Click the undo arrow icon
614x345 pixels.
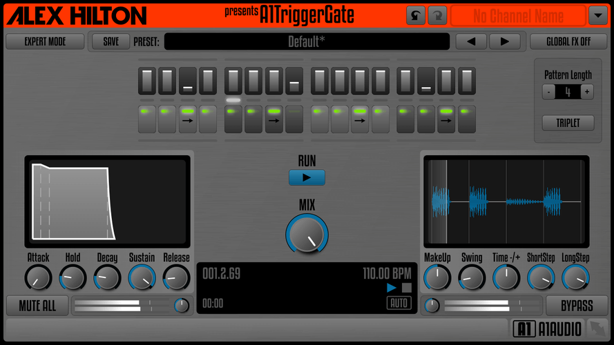point(416,16)
